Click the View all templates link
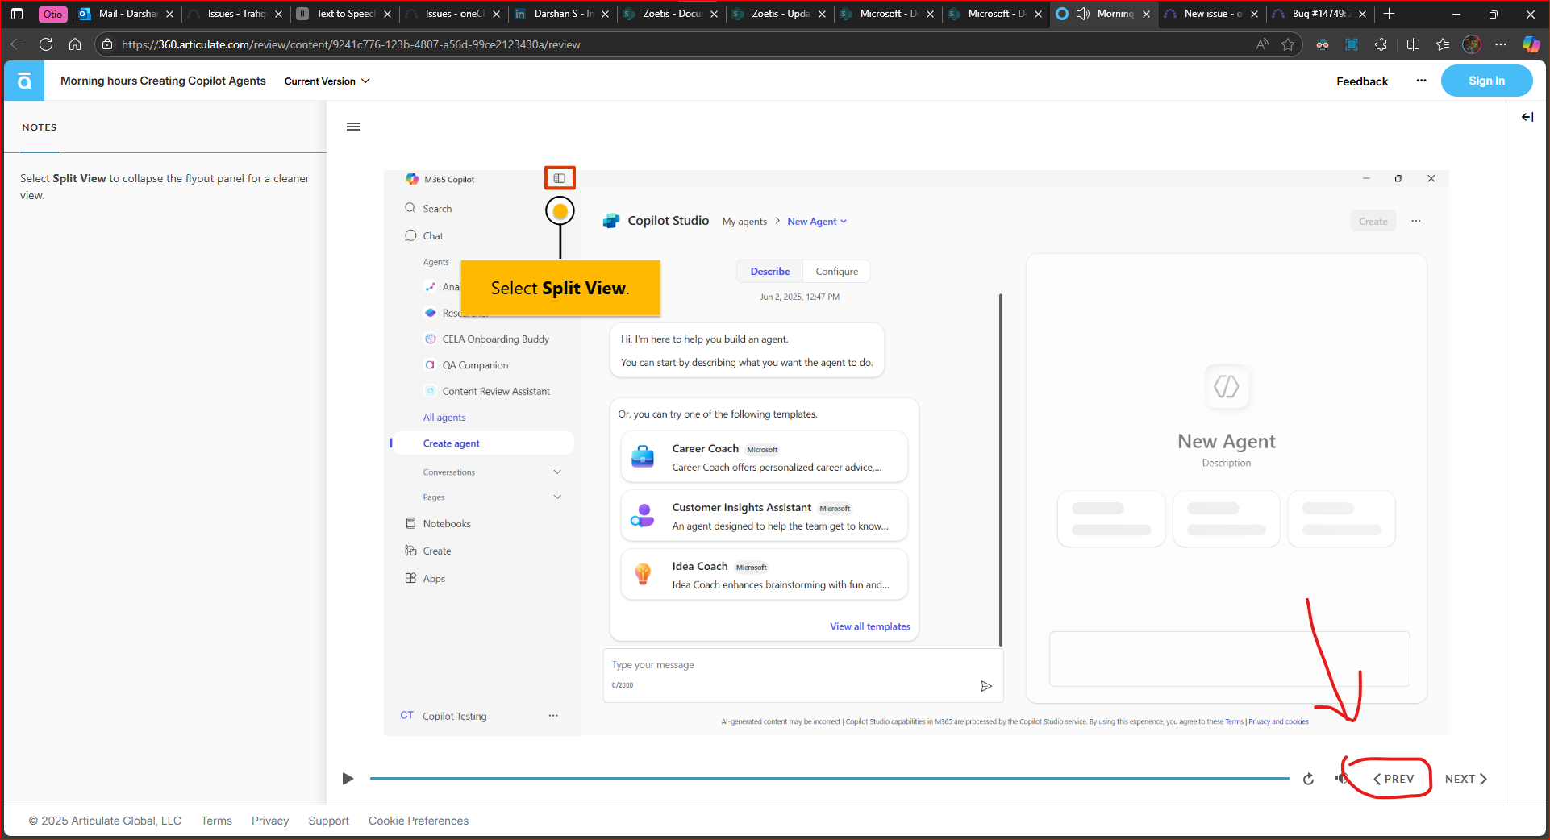Screen dimensions: 1550x840 (x=870, y=626)
